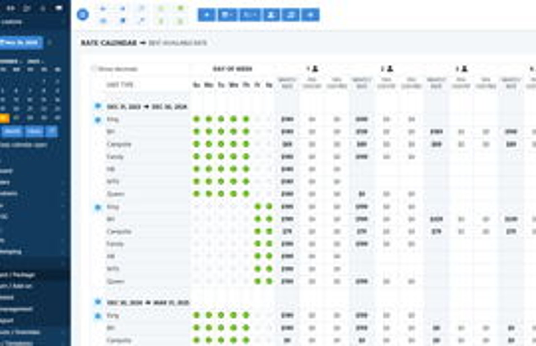Click the left arrow icon in the top toolbar
The width and height of the screenshot is (536, 346).
pos(103,9)
